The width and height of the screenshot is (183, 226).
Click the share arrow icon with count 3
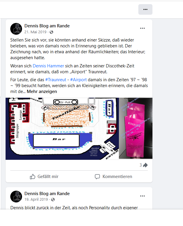coord(145,165)
